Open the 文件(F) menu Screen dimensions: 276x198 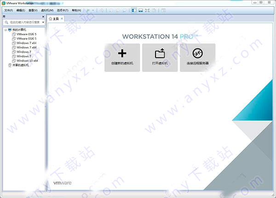(8, 11)
